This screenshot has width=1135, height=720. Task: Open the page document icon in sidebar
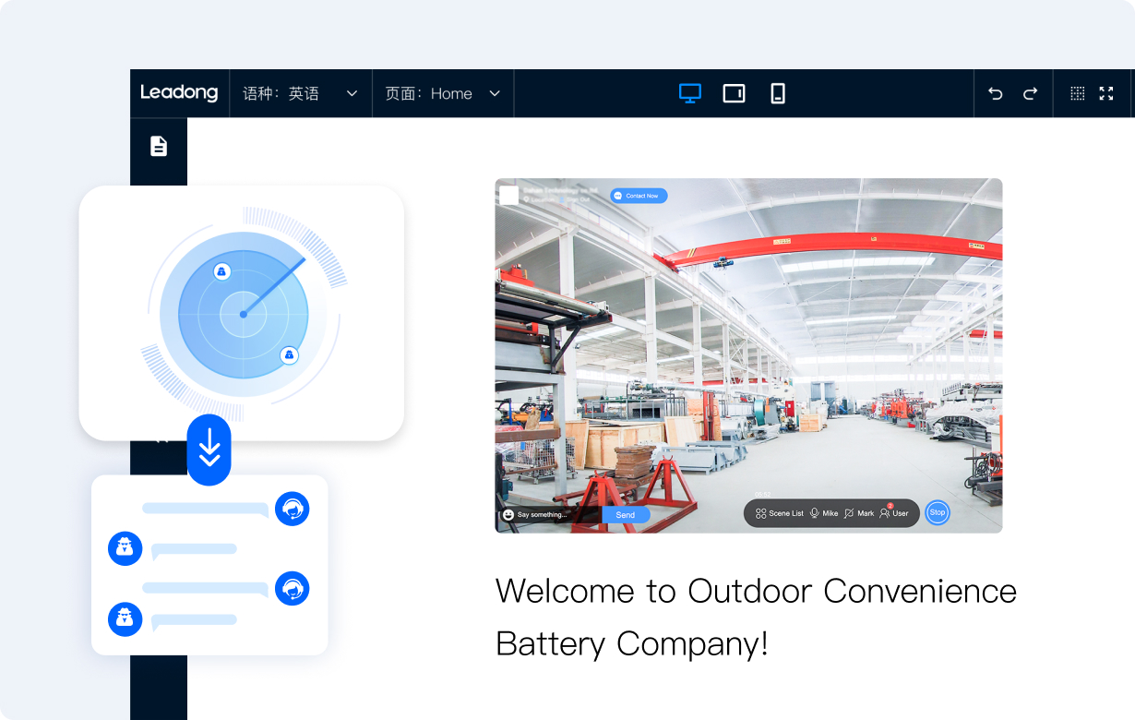click(159, 146)
